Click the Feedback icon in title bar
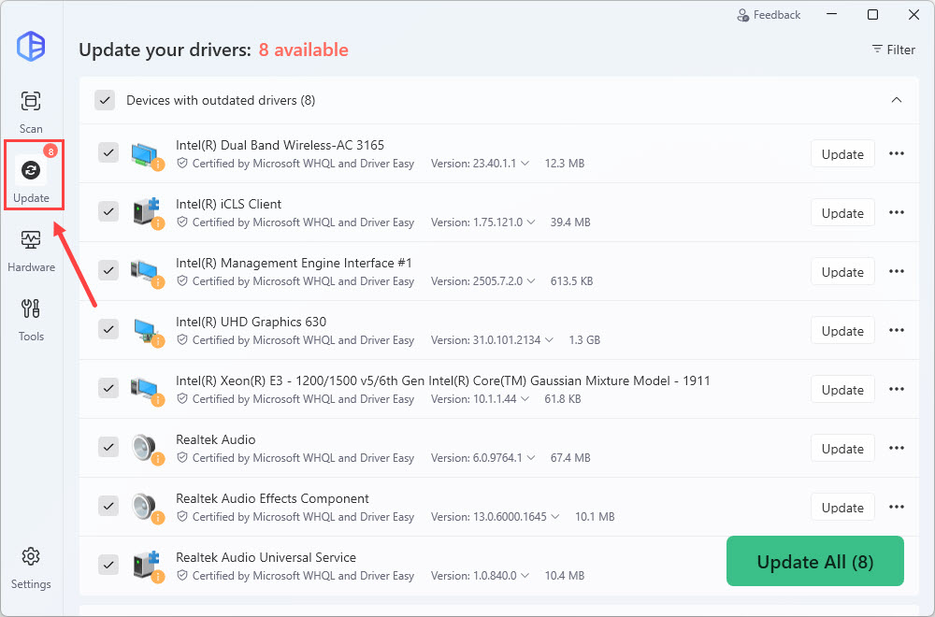Screen dimensions: 935x617 pyautogui.click(x=743, y=15)
